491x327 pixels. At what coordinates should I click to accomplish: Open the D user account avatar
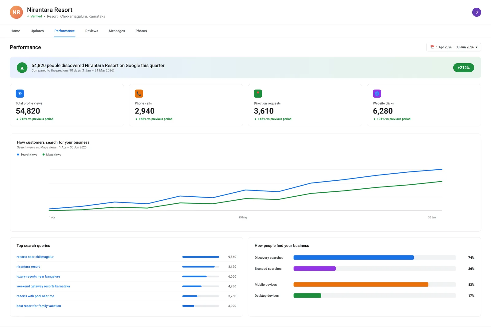(476, 12)
